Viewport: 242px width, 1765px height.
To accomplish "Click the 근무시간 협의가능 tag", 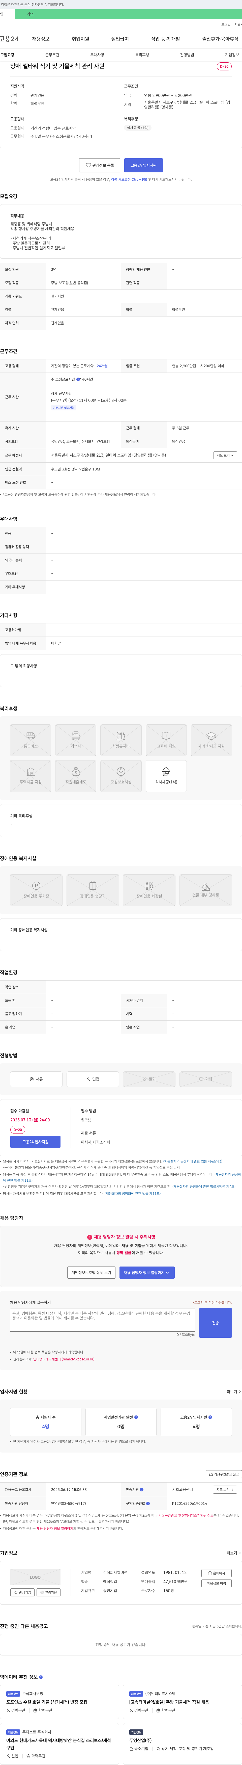I will pos(64,408).
